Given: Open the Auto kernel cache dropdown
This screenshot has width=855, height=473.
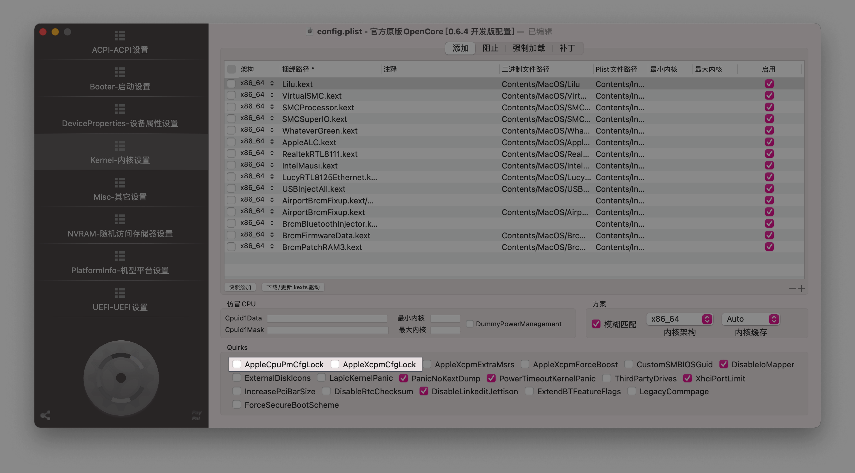Looking at the screenshot, I should [751, 319].
